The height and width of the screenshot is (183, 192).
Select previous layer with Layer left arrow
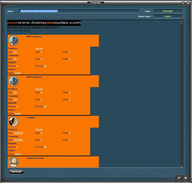(x=153, y=11)
